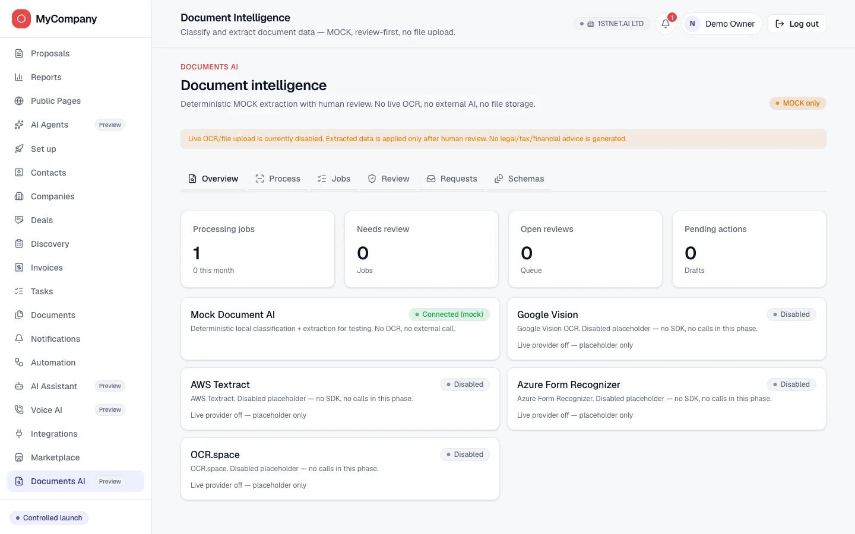Viewport: 855px width, 534px height.
Task: Click the 1STNET.AI LTD company badge
Action: point(612,24)
